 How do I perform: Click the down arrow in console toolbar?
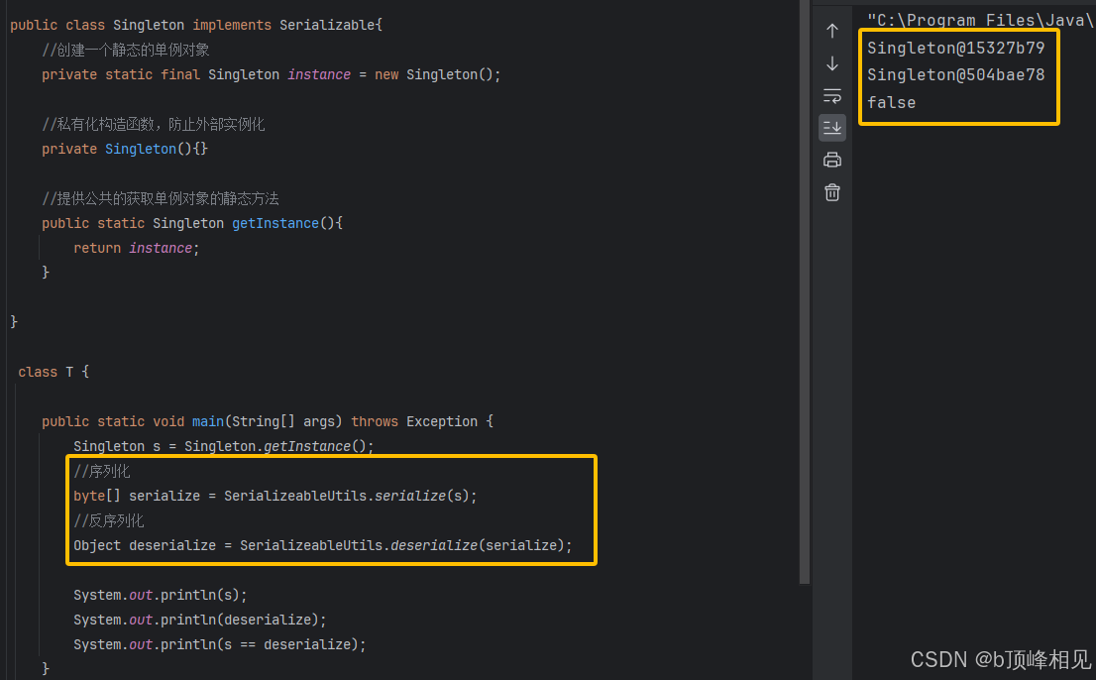click(832, 63)
